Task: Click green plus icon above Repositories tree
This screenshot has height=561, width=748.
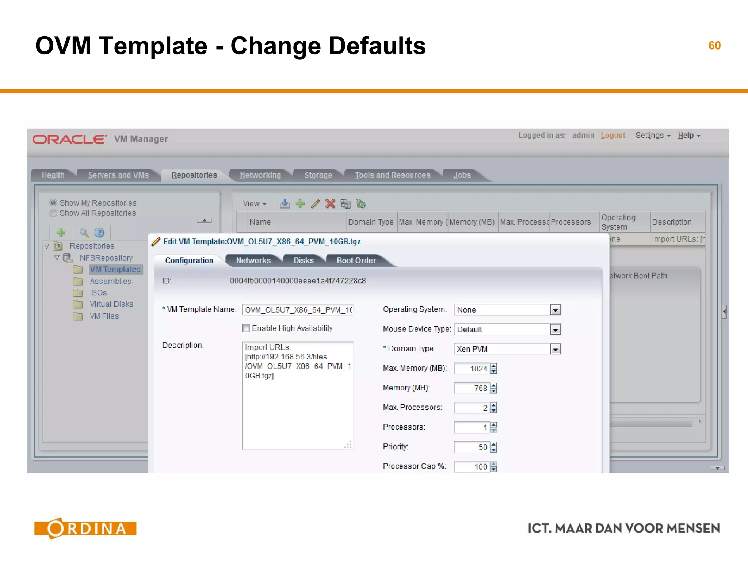Action: (x=61, y=233)
